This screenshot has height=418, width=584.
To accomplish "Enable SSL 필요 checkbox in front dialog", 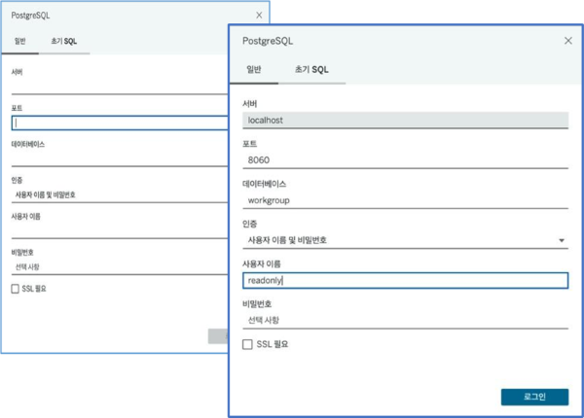I will point(247,344).
